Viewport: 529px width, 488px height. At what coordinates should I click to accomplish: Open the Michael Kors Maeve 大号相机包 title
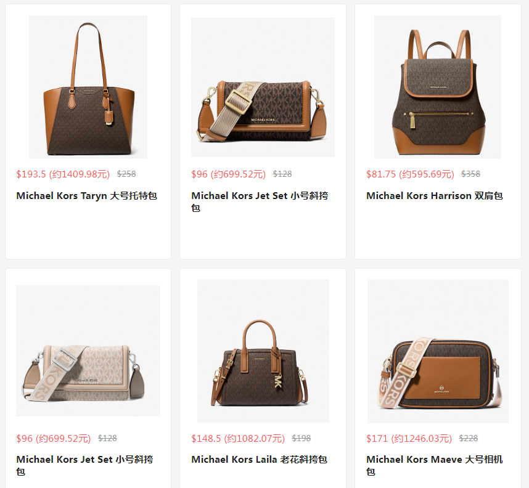click(435, 465)
